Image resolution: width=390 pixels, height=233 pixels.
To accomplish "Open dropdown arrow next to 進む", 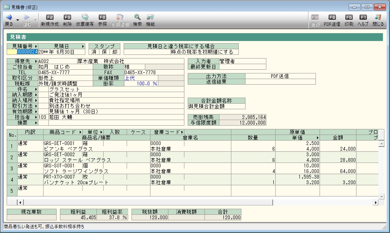I will 35,20.
